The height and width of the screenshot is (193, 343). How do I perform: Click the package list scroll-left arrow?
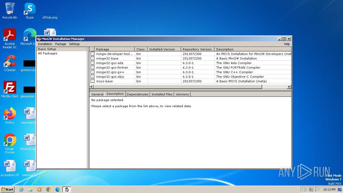point(91,87)
